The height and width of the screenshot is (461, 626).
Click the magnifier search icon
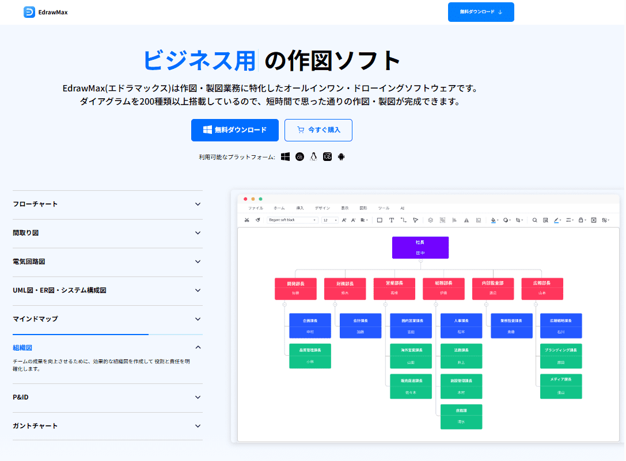tap(534, 220)
